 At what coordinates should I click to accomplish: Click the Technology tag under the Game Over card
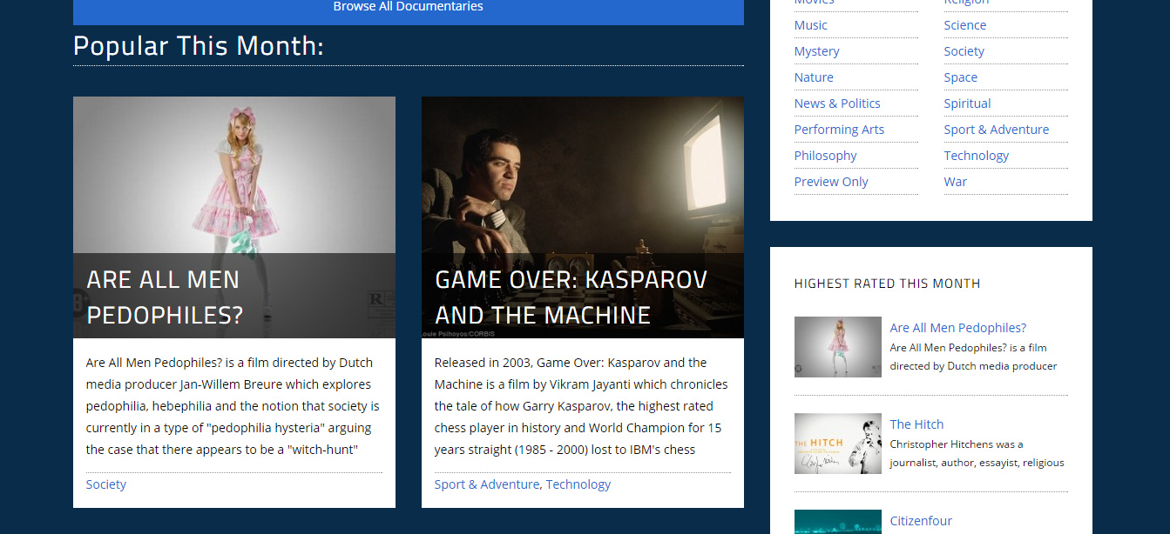click(578, 484)
